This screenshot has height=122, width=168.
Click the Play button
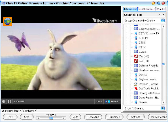[x=10, y=117]
